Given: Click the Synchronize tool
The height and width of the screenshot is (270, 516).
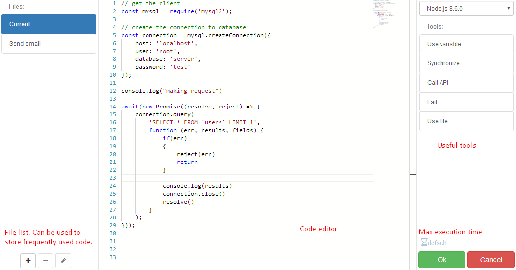Looking at the screenshot, I should (466, 63).
